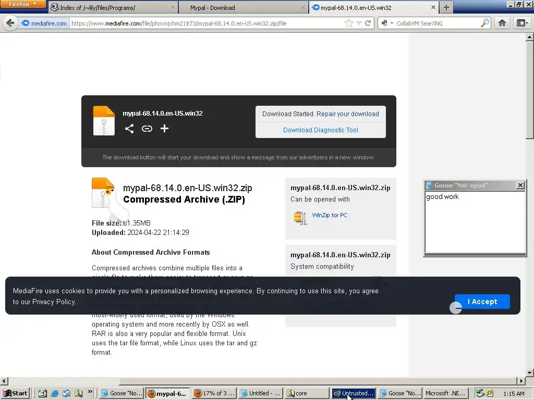Image resolution: width=534 pixels, height=400 pixels.
Task: Click the search folder quick launch icon
Action: click(x=78, y=393)
